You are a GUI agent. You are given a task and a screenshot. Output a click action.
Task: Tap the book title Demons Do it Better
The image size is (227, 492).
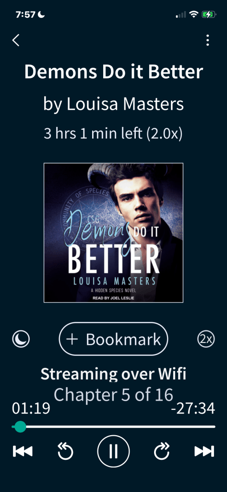tap(114, 72)
